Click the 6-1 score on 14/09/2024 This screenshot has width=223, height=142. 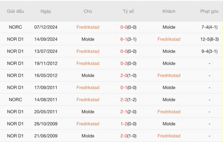[124, 39]
